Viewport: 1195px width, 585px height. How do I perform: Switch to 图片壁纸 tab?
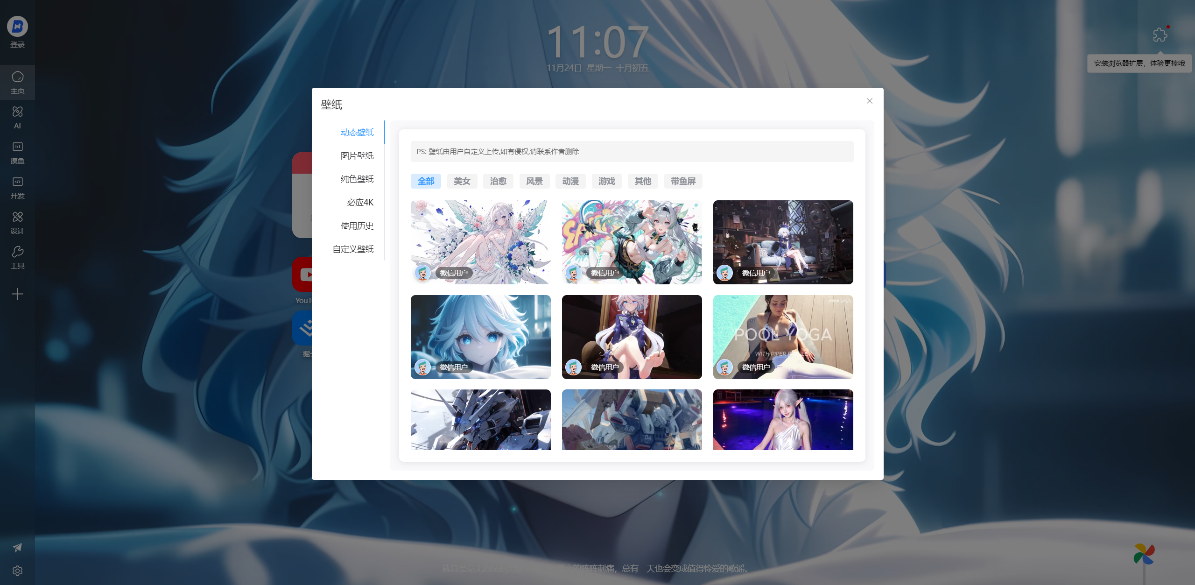[357, 155]
